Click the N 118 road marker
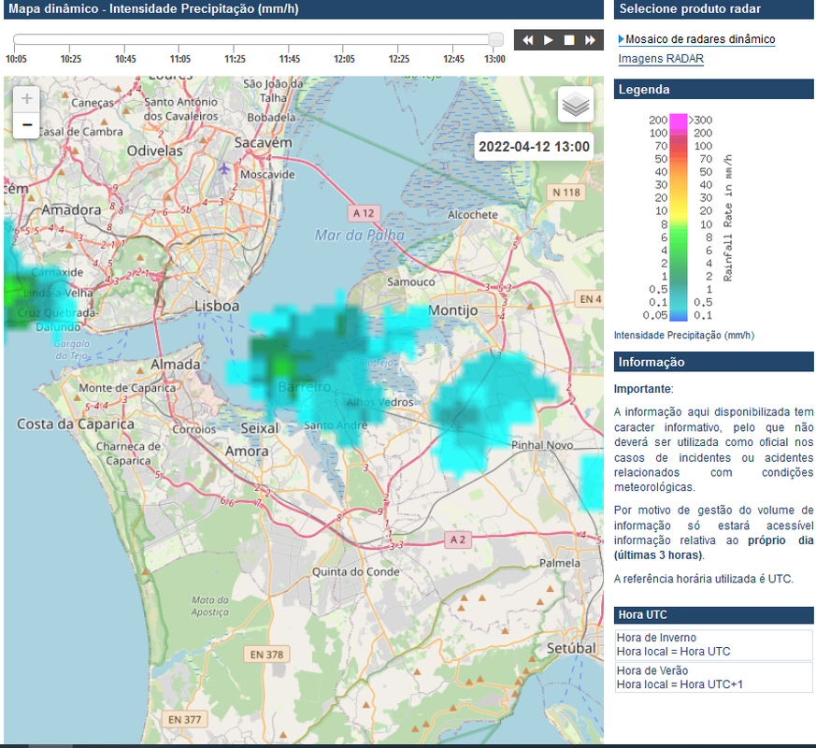The image size is (816, 748). click(566, 193)
